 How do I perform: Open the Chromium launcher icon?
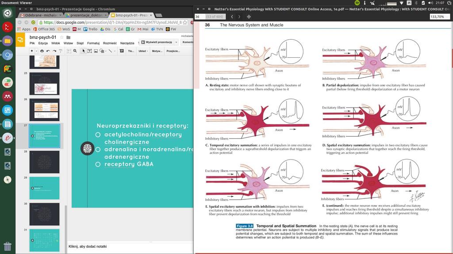[8, 55]
